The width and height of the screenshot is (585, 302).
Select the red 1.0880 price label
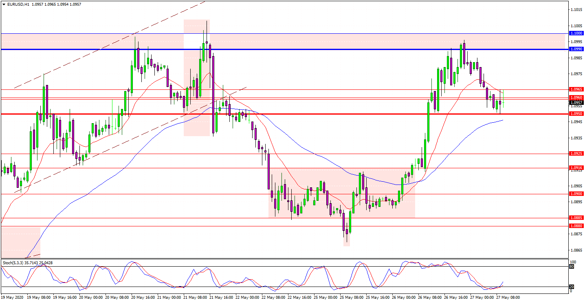click(576, 226)
